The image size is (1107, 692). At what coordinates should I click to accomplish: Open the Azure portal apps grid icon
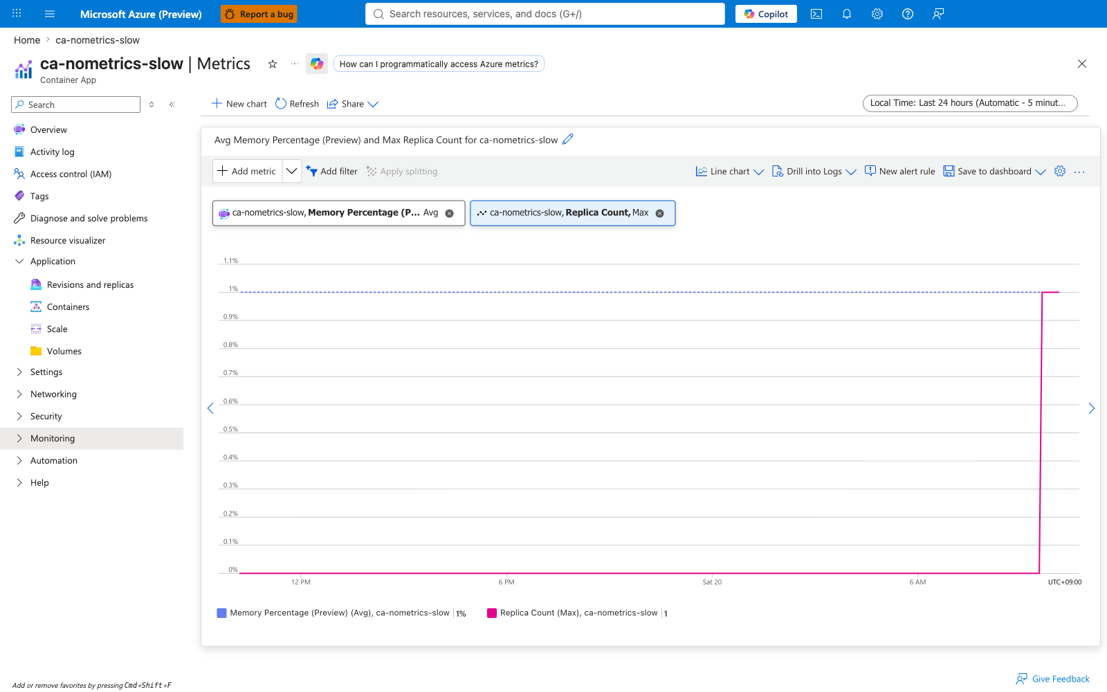point(17,14)
